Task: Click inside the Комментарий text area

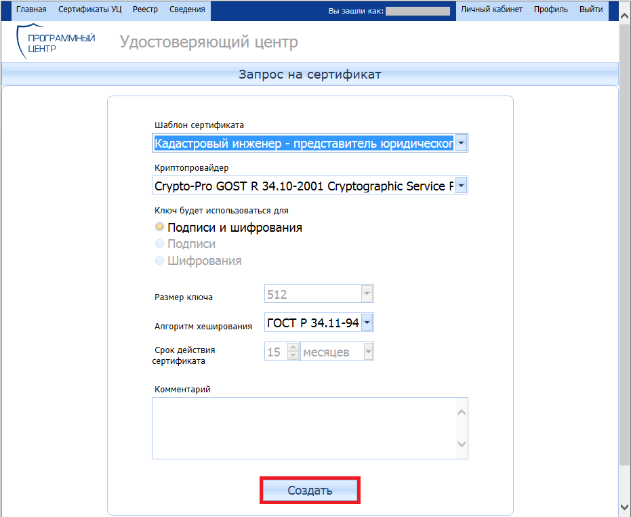Action: coord(304,428)
